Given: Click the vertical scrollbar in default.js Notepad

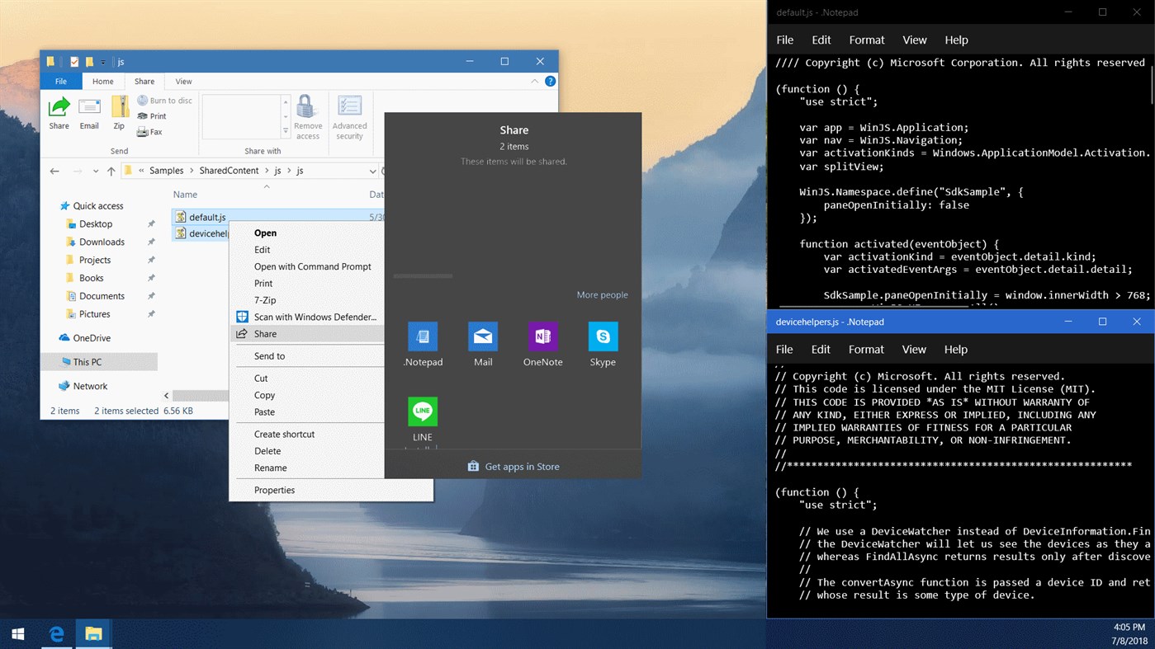Looking at the screenshot, I should tap(1150, 91).
